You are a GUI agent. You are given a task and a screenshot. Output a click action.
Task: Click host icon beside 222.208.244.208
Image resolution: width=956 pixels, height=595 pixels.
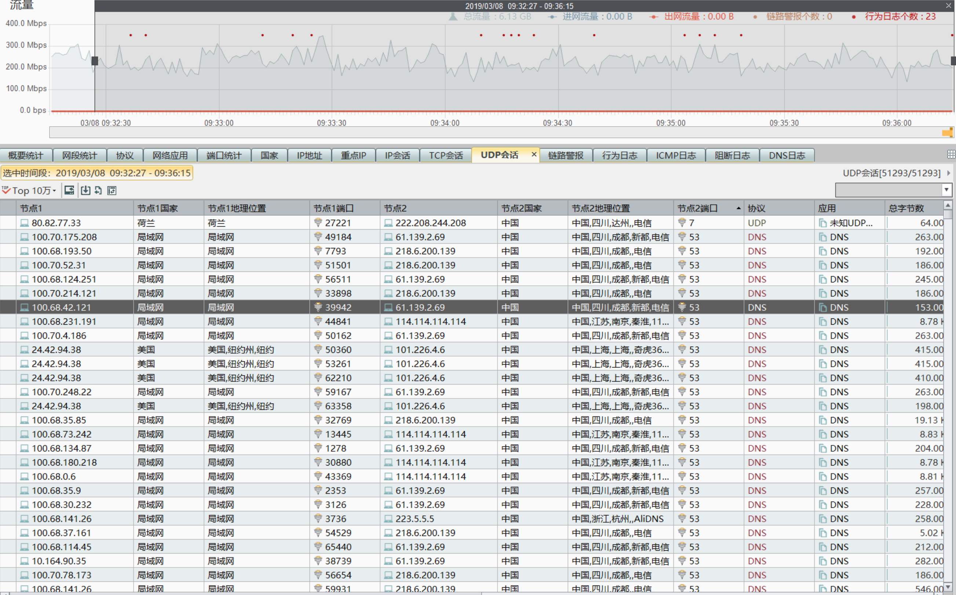388,223
